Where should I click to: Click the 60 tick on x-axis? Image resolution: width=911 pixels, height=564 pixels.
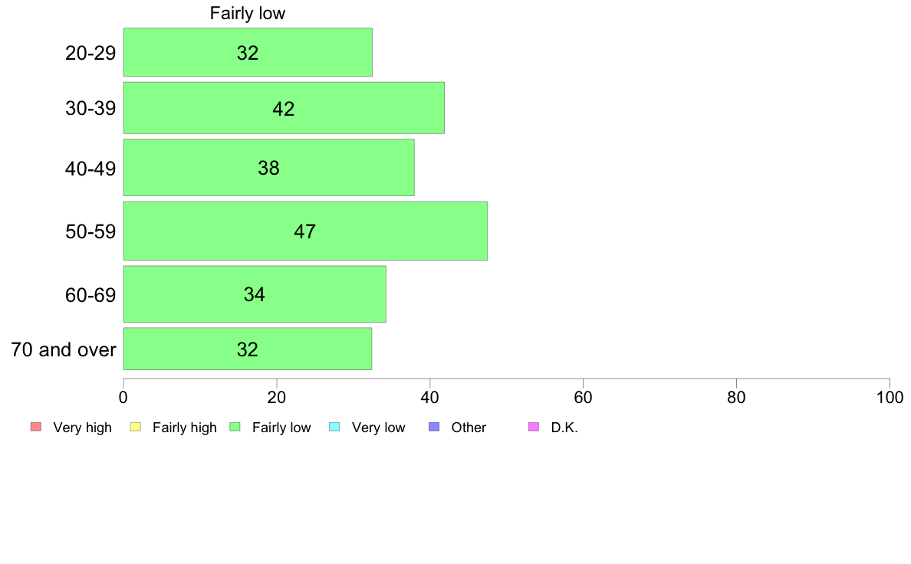tap(584, 397)
